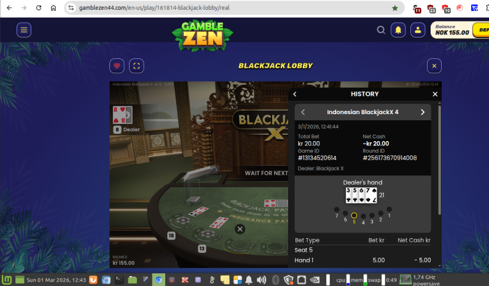
Task: Go back using the History panel arrow
Action: click(295, 94)
